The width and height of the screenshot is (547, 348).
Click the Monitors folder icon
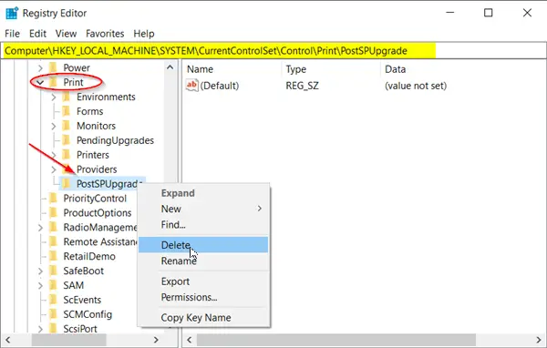pyautogui.click(x=67, y=126)
